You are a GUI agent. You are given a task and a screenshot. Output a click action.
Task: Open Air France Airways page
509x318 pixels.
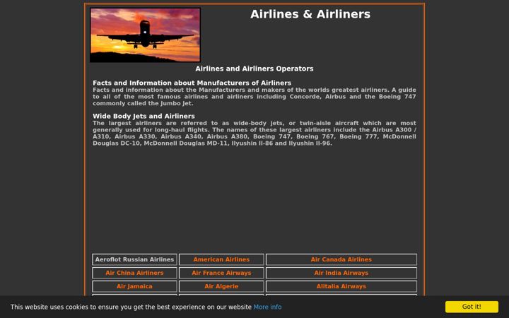(x=221, y=273)
